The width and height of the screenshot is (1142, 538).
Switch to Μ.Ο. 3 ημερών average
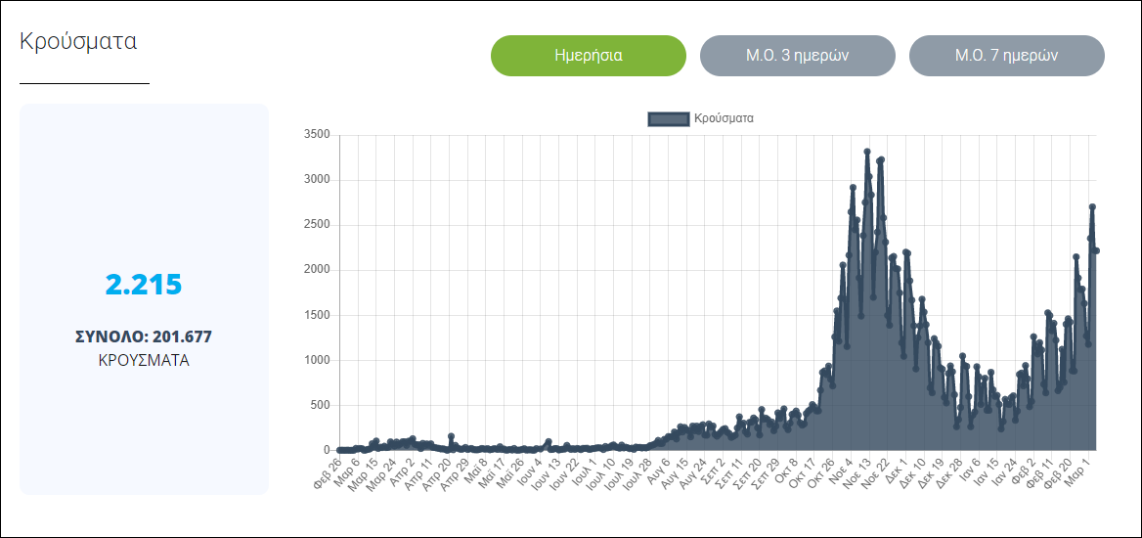click(797, 56)
